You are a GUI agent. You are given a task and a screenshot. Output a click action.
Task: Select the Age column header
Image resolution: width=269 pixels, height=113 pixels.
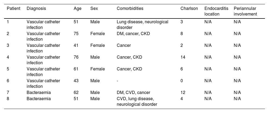point(77,8)
